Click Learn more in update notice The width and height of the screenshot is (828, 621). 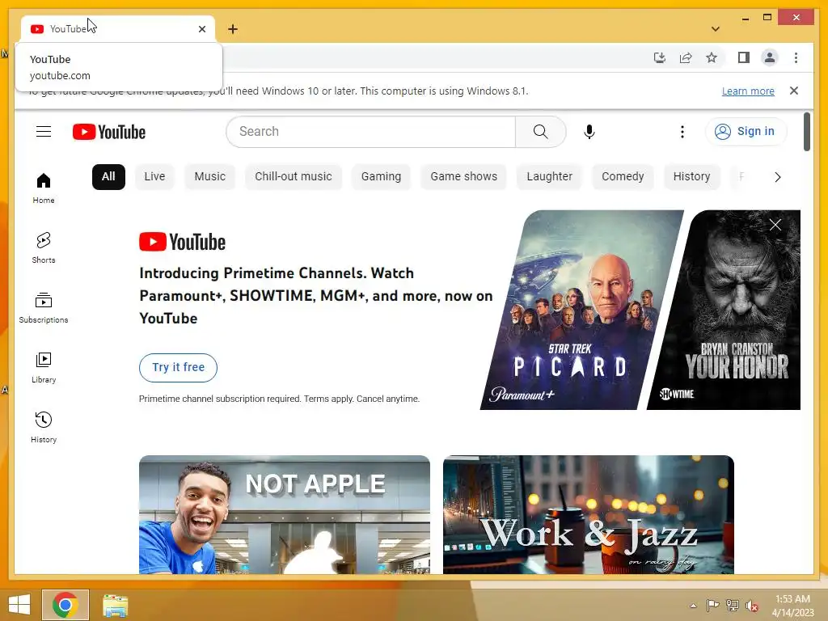click(x=748, y=91)
